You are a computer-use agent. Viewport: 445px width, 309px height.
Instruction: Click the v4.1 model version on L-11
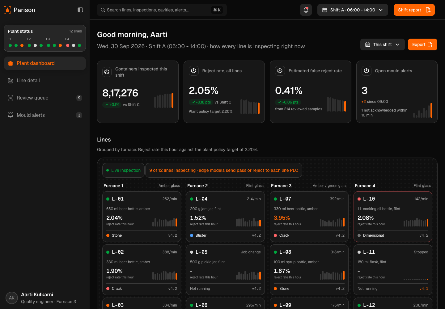[x=424, y=289]
